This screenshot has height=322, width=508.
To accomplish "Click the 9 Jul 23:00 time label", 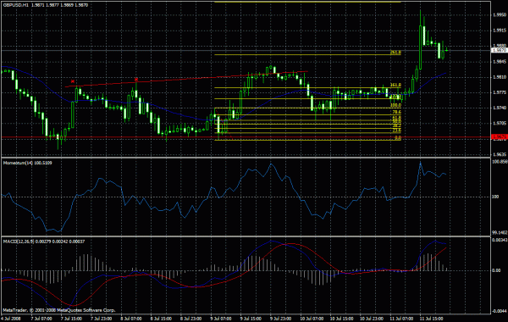I will click(x=280, y=319).
